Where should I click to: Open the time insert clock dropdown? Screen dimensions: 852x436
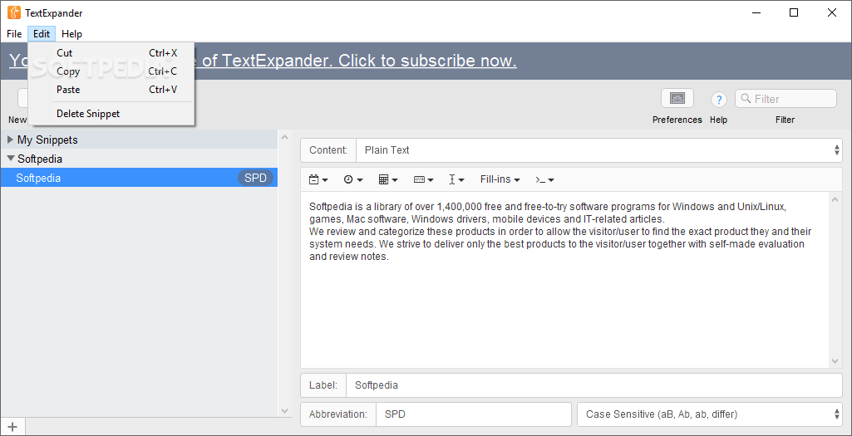point(353,179)
